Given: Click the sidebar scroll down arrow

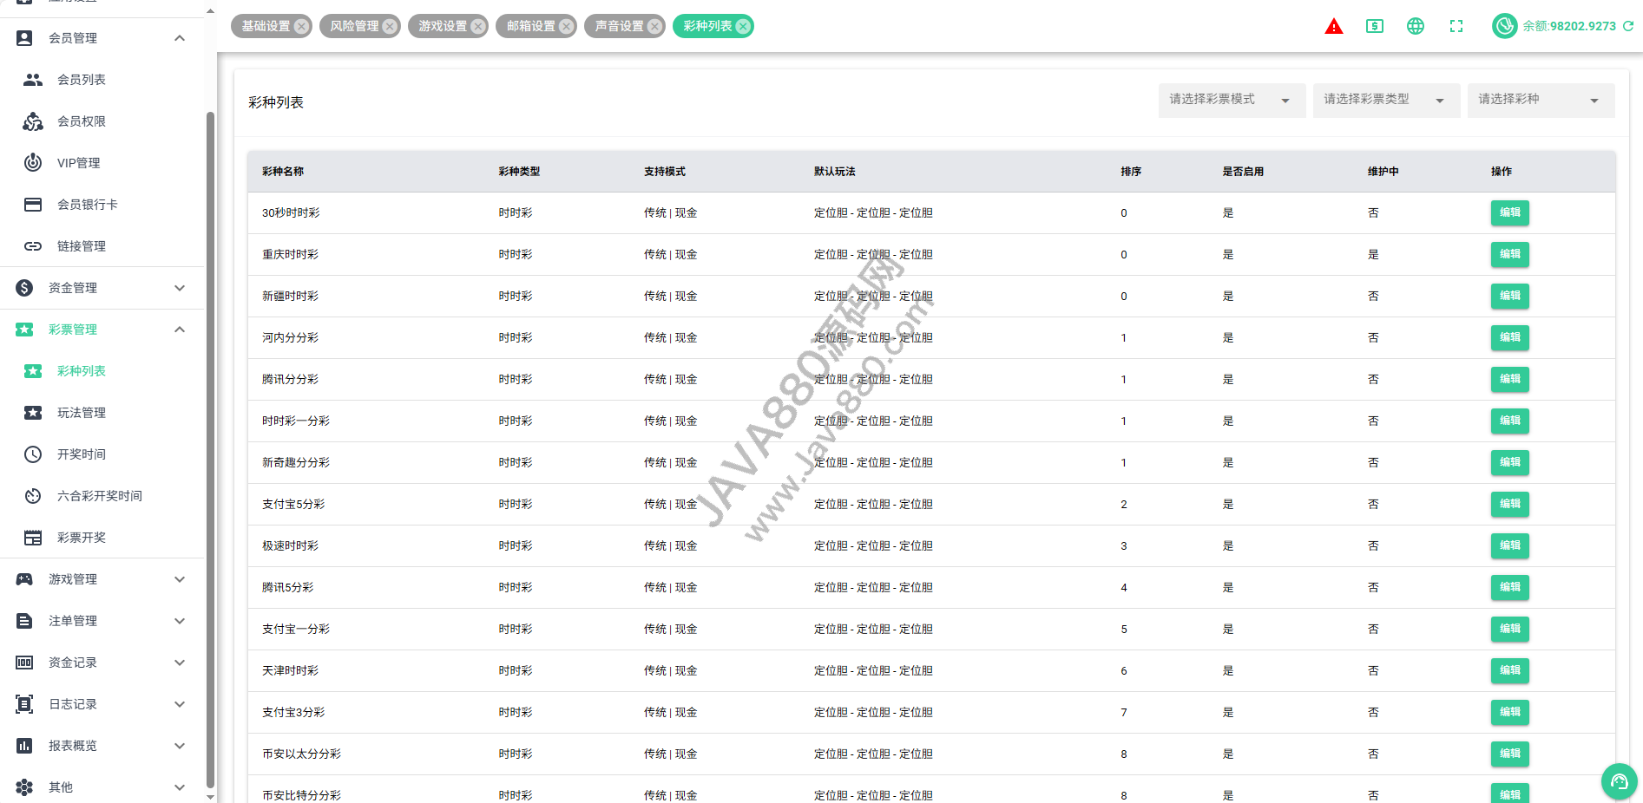Looking at the screenshot, I should click(210, 796).
